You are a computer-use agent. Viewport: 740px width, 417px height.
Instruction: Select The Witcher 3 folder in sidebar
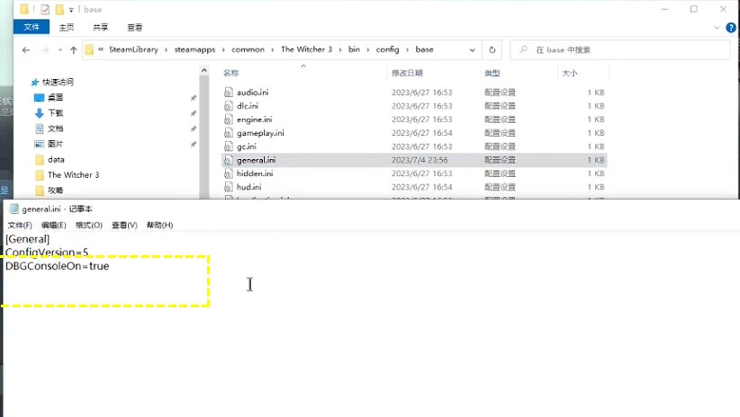pyautogui.click(x=73, y=175)
